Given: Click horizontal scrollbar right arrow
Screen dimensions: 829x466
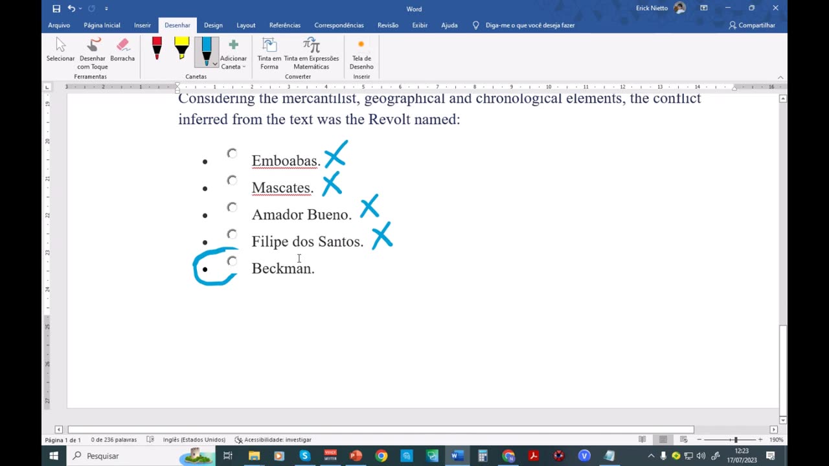Looking at the screenshot, I should click(773, 430).
